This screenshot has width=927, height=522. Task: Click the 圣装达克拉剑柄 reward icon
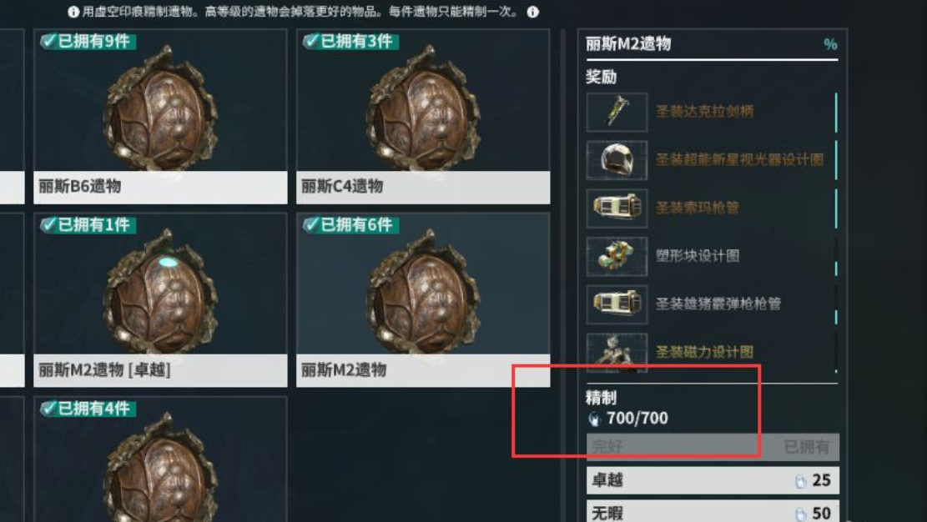tap(617, 112)
